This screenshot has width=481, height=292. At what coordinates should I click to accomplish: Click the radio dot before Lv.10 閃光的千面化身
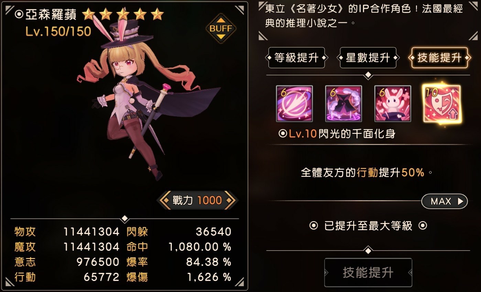pyautogui.click(x=283, y=134)
